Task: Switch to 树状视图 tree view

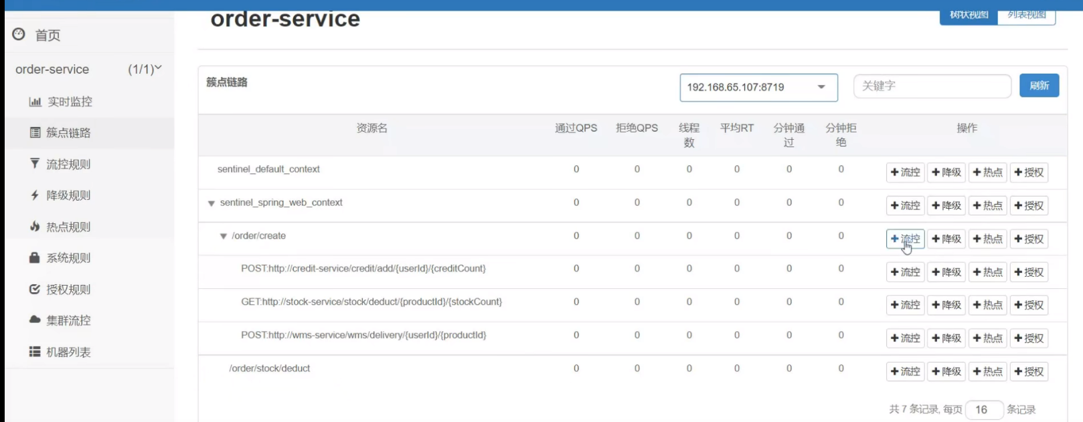Action: pos(969,16)
